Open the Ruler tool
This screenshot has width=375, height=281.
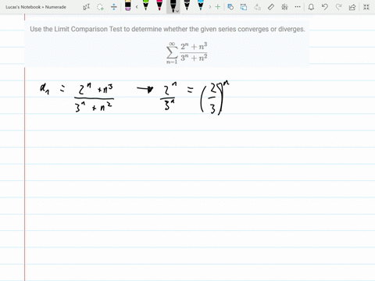click(x=271, y=7)
